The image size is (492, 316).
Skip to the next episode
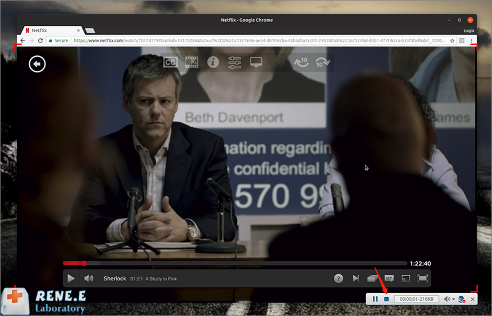[355, 278]
